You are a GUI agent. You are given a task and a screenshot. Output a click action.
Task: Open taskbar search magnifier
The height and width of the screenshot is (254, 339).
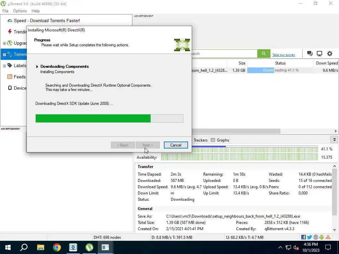24,247
